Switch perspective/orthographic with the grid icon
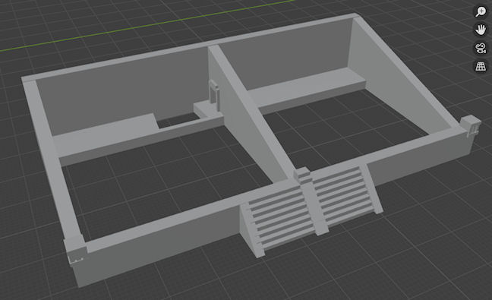Screen dimensions: 492x300 (x=481, y=67)
